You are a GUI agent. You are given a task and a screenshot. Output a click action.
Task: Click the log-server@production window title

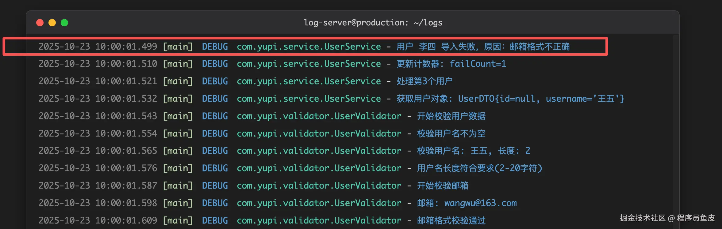click(x=373, y=23)
